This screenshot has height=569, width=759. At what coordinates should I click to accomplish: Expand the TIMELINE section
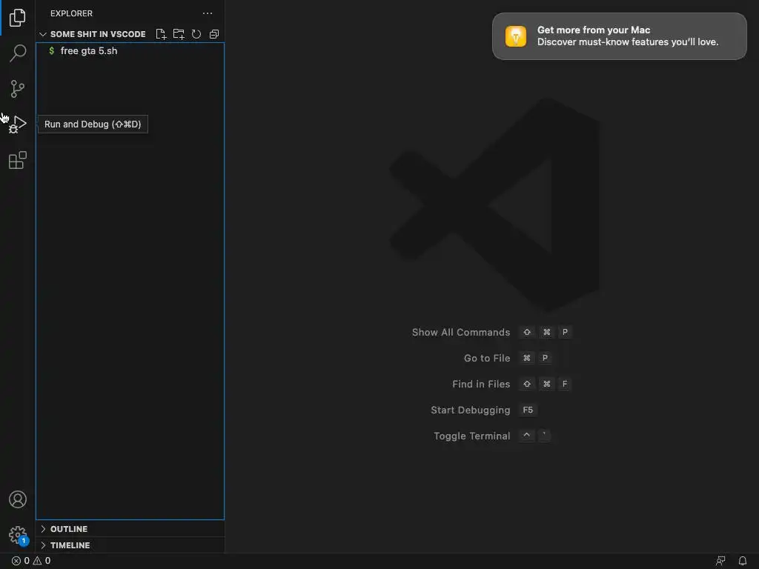(130, 545)
